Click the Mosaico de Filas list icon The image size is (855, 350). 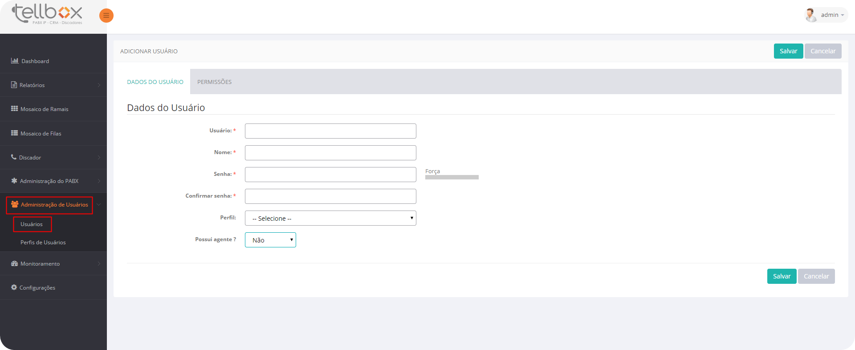[x=15, y=133]
